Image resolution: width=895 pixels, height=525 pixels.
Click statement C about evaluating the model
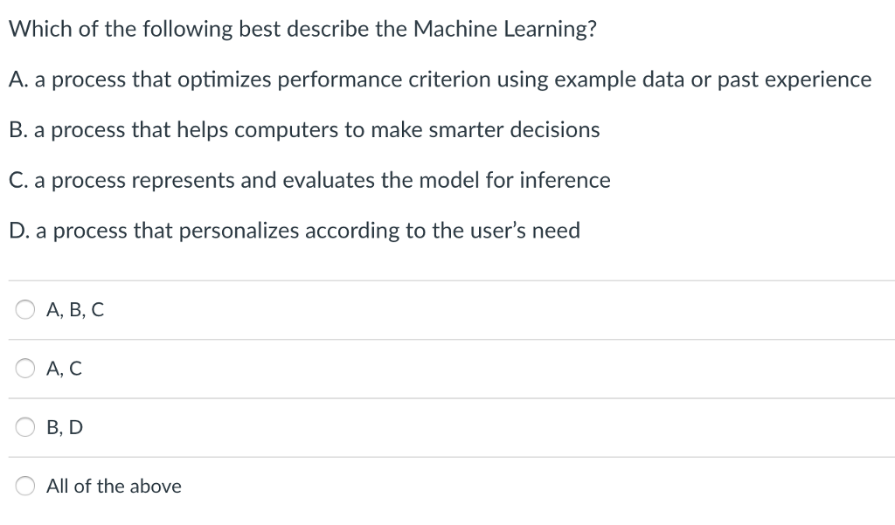click(309, 181)
